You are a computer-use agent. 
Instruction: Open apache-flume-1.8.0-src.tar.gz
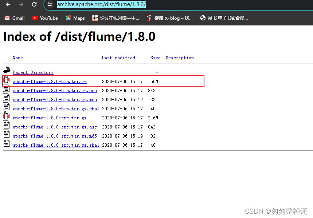point(50,118)
